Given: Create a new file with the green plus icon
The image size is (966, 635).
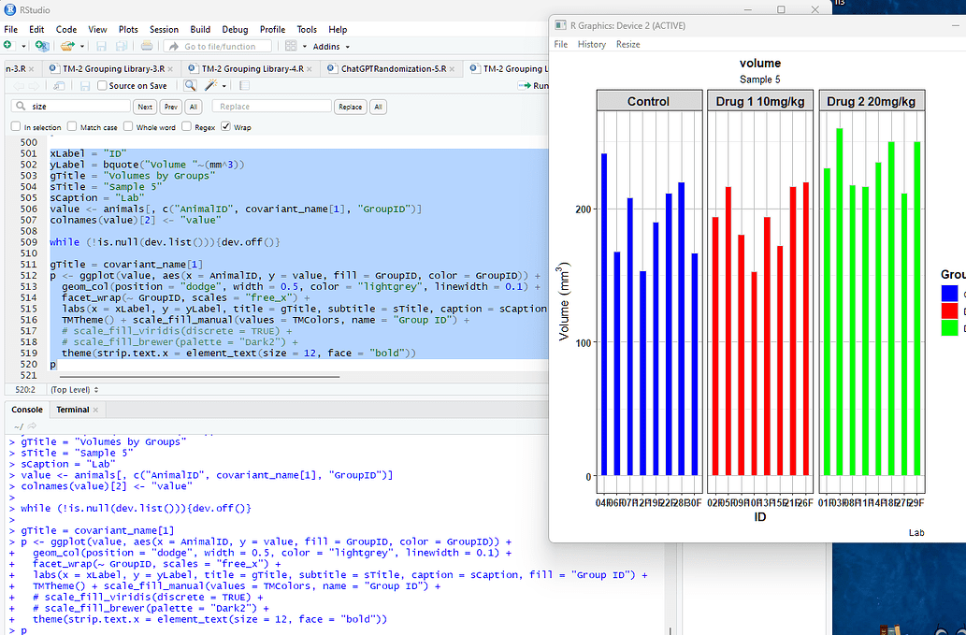Looking at the screenshot, I should (7, 46).
